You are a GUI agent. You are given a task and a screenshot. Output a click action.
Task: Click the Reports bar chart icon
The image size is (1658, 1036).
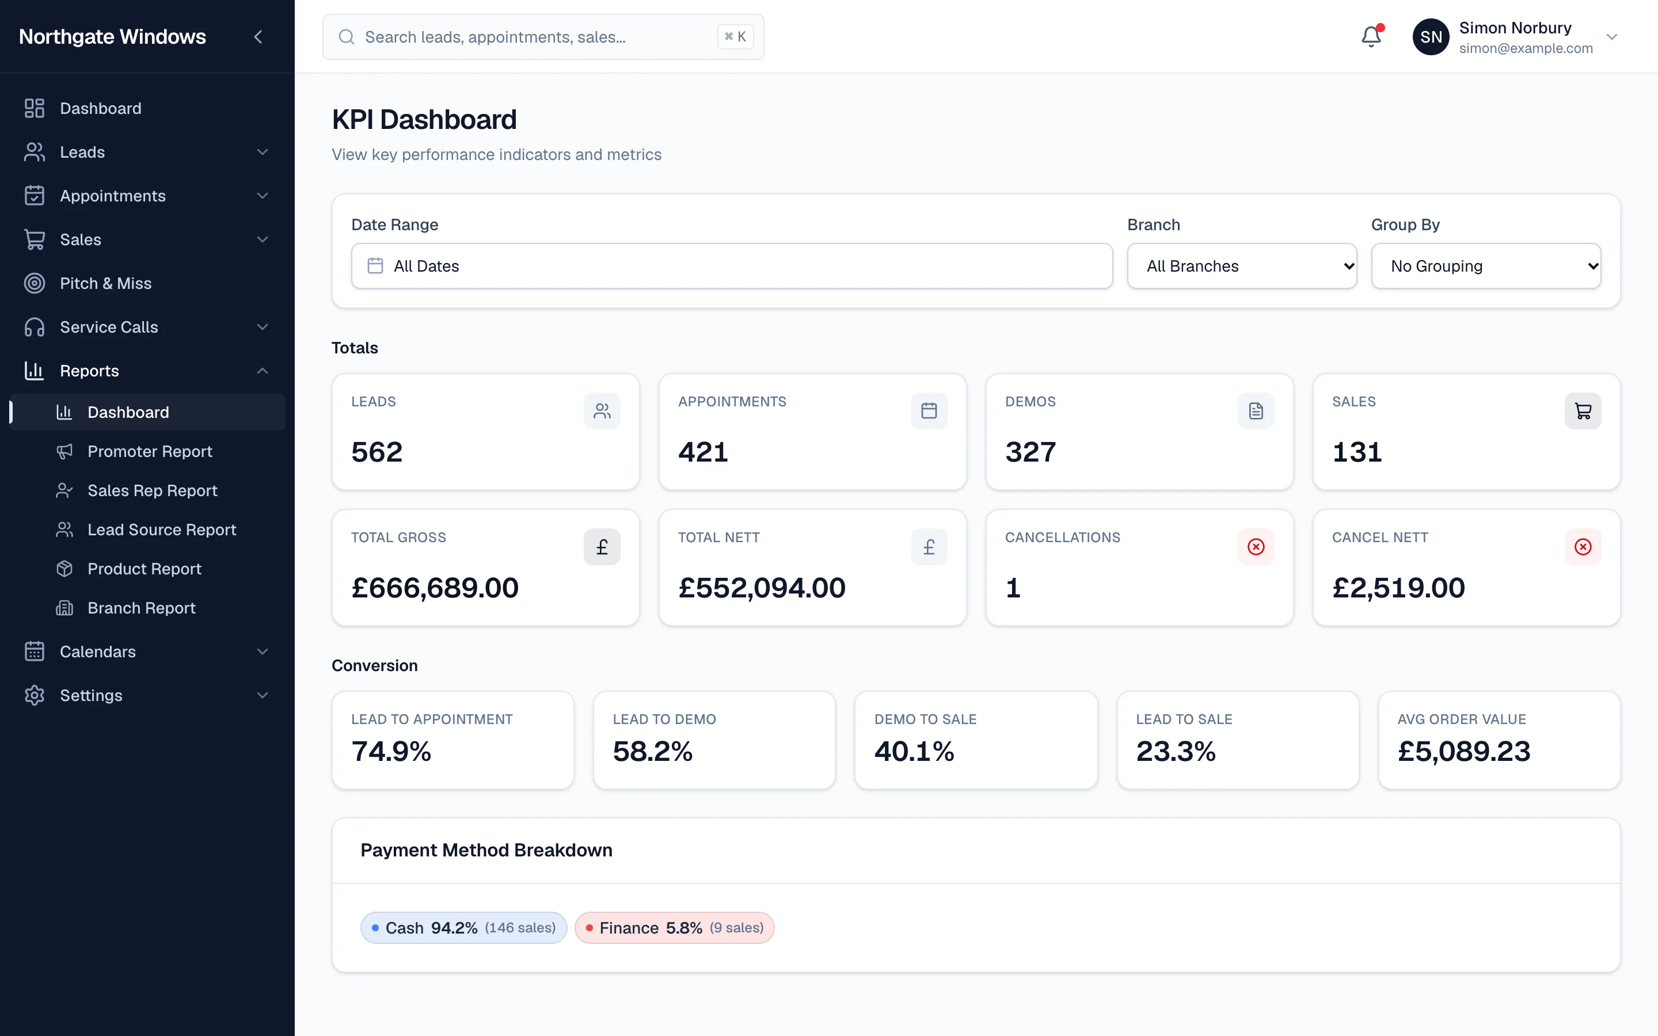[35, 371]
